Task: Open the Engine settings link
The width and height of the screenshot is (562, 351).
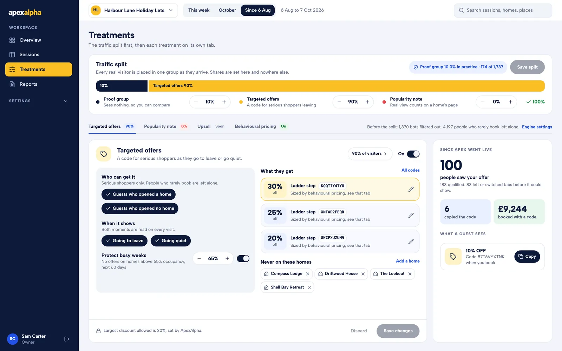Action: click(x=537, y=127)
